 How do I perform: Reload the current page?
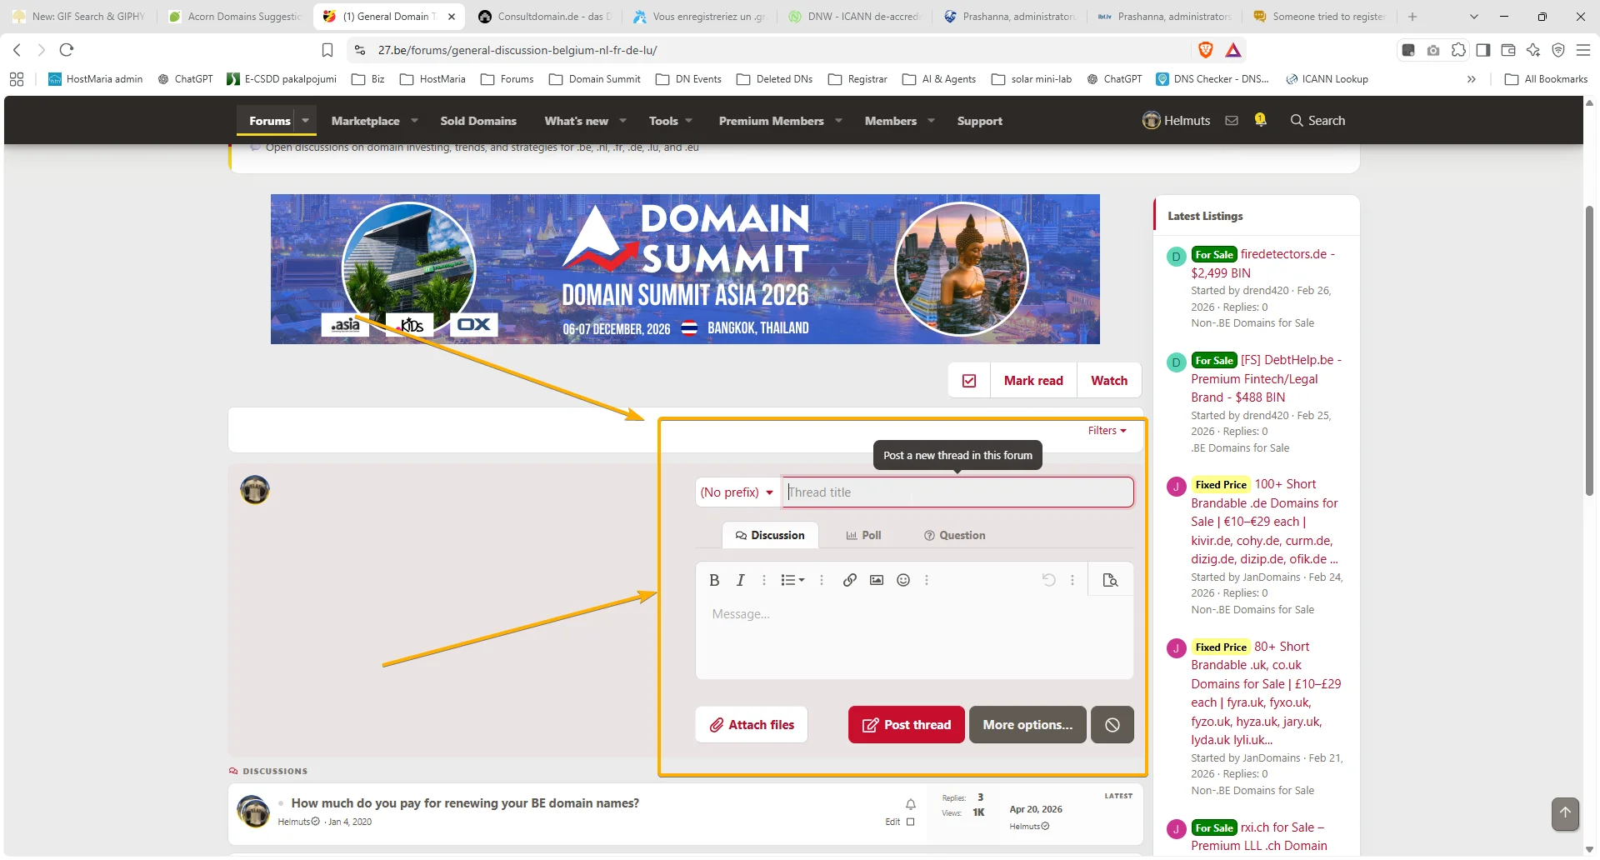(x=67, y=50)
